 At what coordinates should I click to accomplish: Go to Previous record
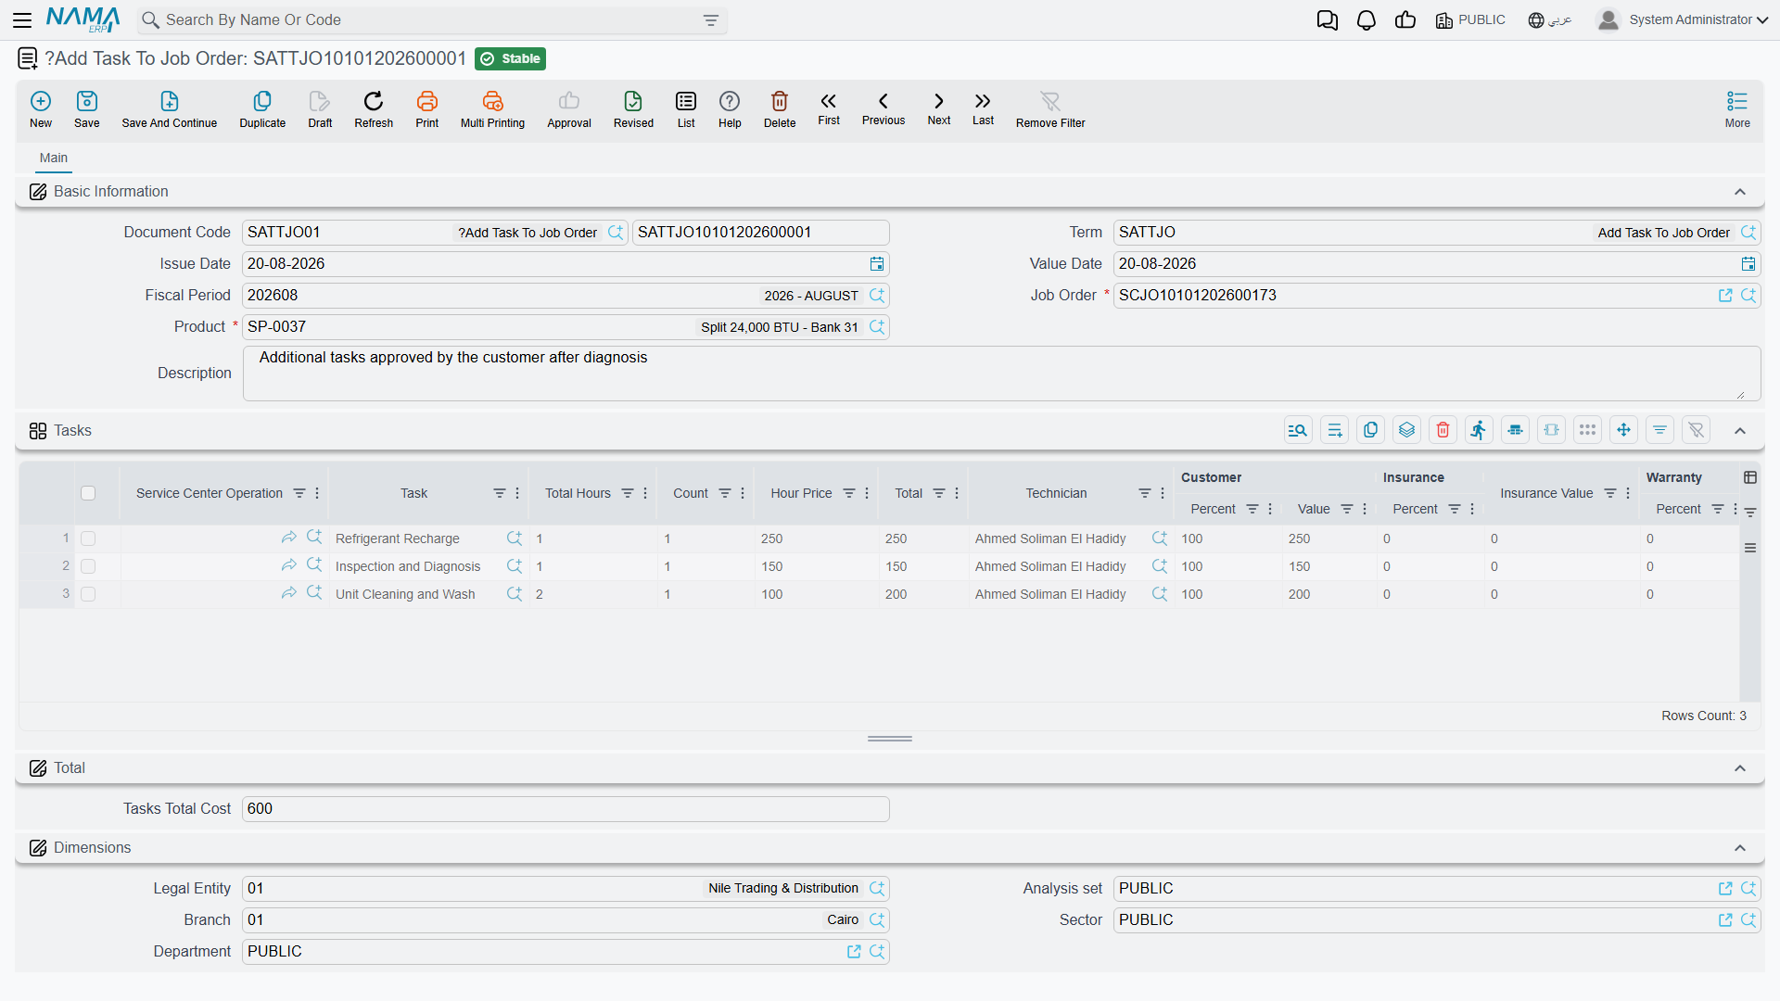[x=884, y=108]
